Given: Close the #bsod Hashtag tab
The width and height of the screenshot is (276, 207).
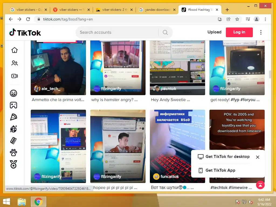Looking at the screenshot, I should point(217,10).
